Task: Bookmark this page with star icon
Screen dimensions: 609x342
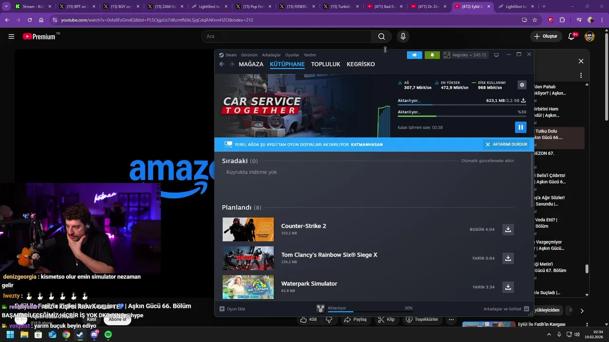Action: [x=535, y=20]
